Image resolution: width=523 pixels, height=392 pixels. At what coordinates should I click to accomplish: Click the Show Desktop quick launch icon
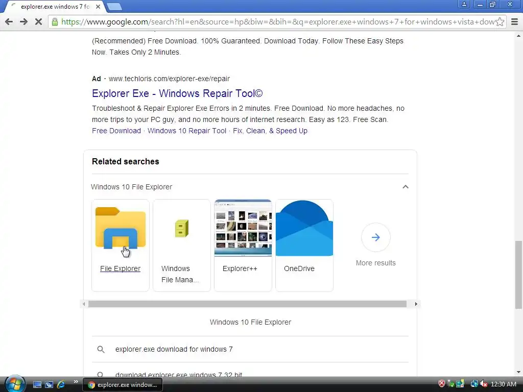37,385
